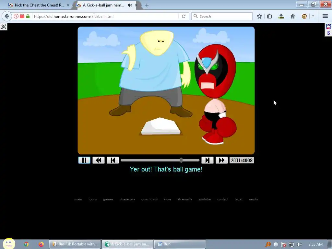Open the main link in footer
This screenshot has height=249, width=332.
pos(78,199)
